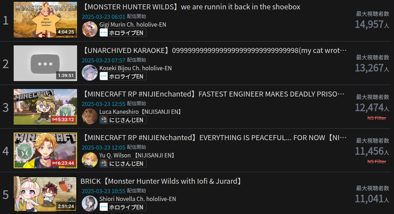
Task: Click the Koseki Bijou Ch. hololive-EN name
Action: point(135,68)
